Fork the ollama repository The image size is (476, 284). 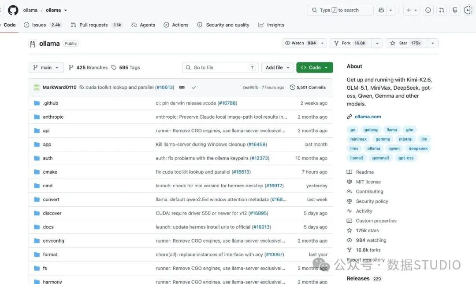(351, 43)
